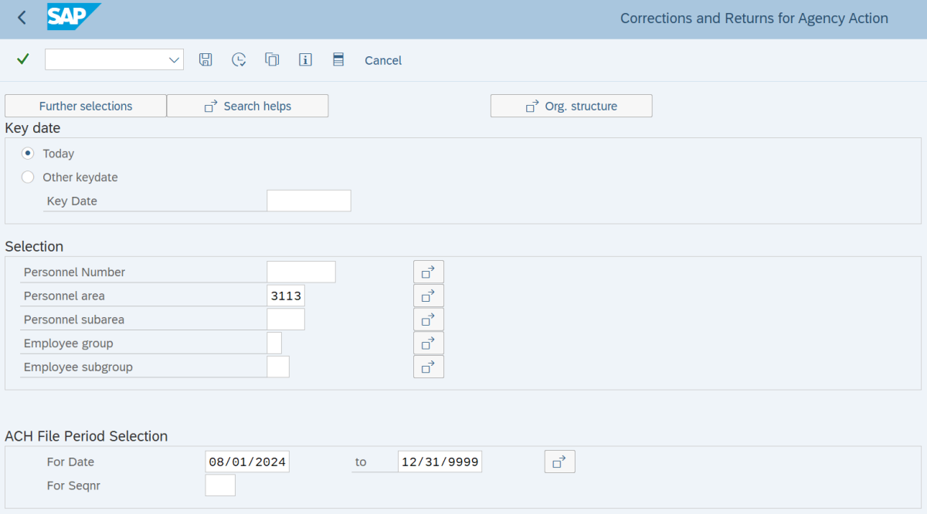The height and width of the screenshot is (514, 927).
Task: Click the selection screen layout icon
Action: (x=338, y=59)
